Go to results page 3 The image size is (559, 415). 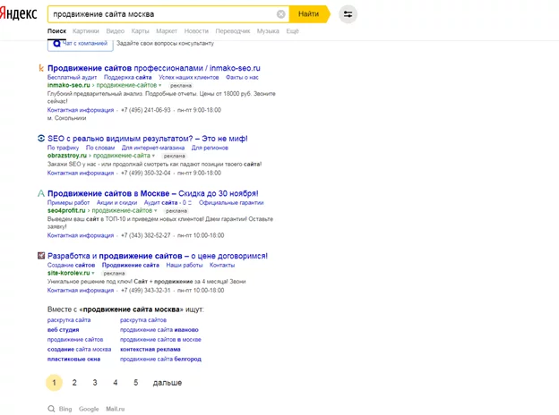[x=95, y=383]
